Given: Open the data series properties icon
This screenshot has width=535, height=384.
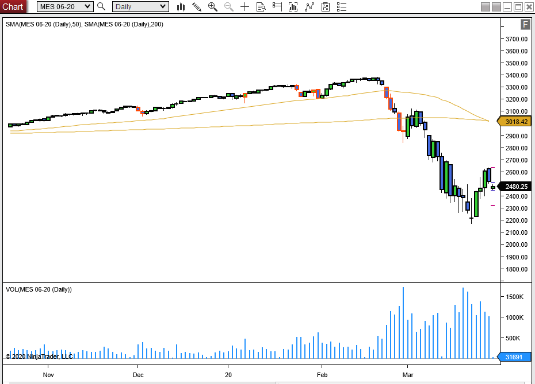Looking at the screenshot, I should click(326, 7).
